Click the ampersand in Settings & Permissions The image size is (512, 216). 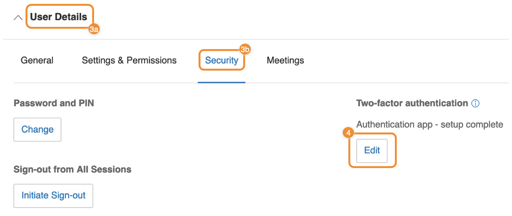pos(121,60)
